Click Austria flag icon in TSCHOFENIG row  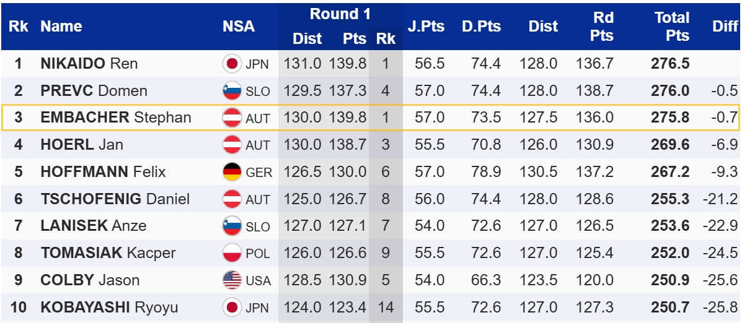coord(232,199)
